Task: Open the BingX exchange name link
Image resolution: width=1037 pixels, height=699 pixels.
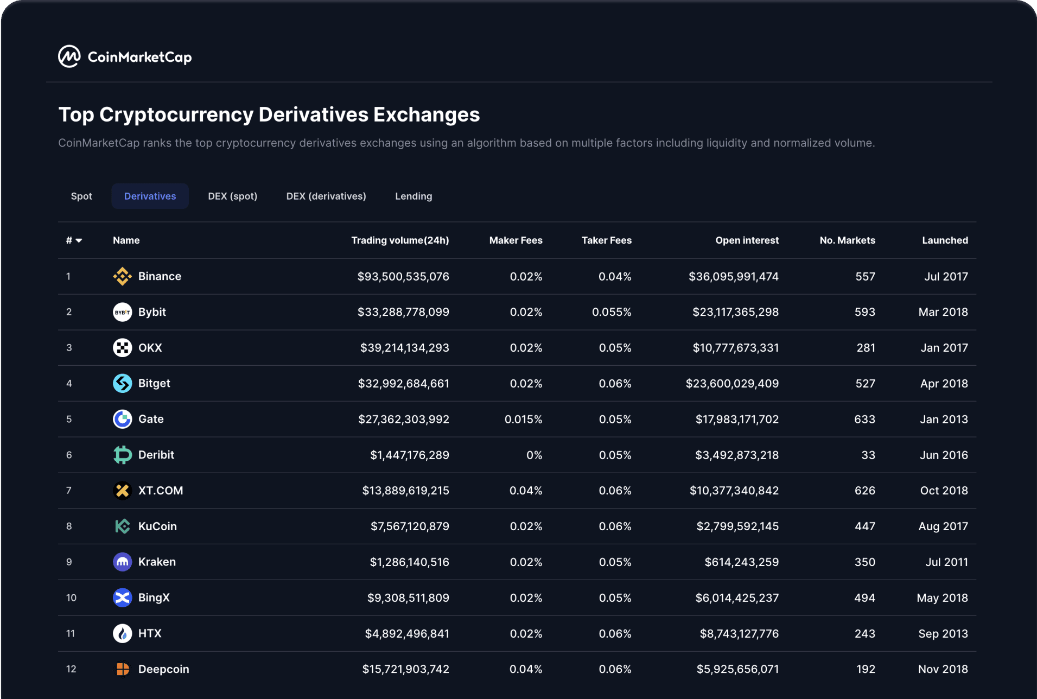Action: pyautogui.click(x=154, y=598)
